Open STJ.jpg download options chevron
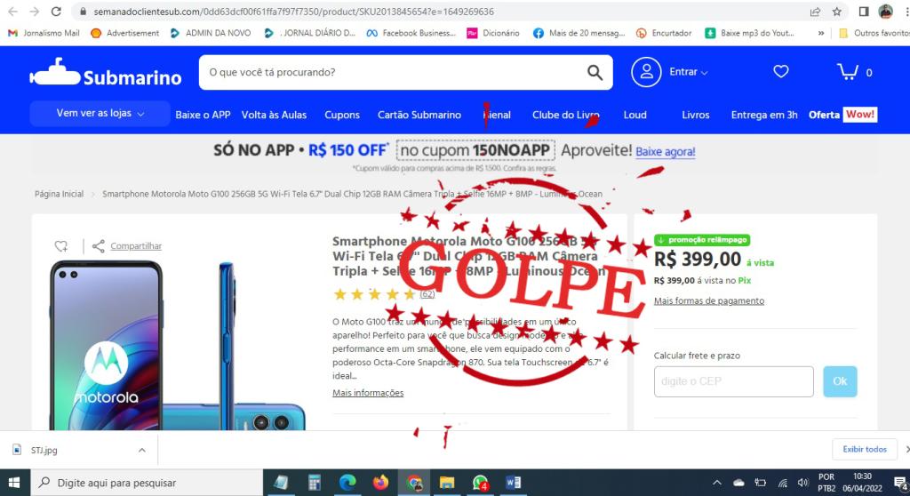 click(141, 450)
